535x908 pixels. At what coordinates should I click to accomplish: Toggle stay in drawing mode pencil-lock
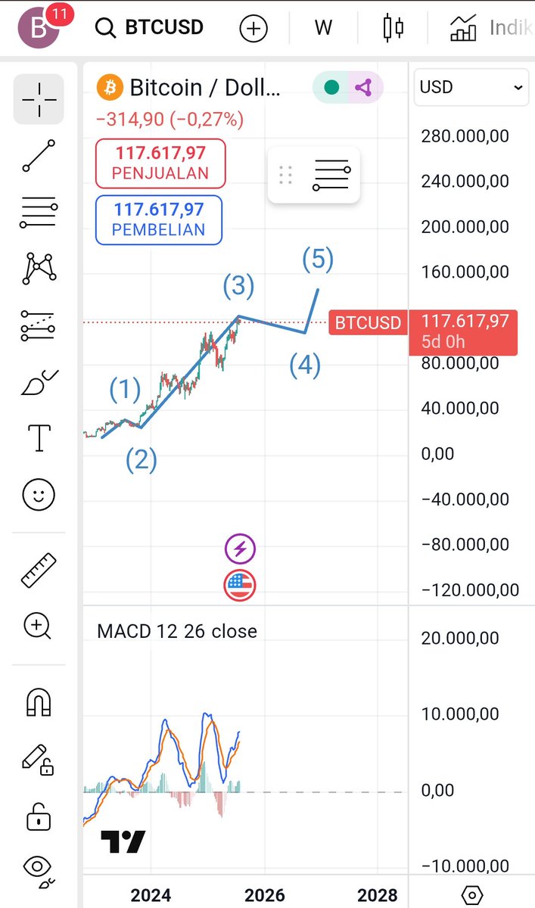(x=38, y=759)
